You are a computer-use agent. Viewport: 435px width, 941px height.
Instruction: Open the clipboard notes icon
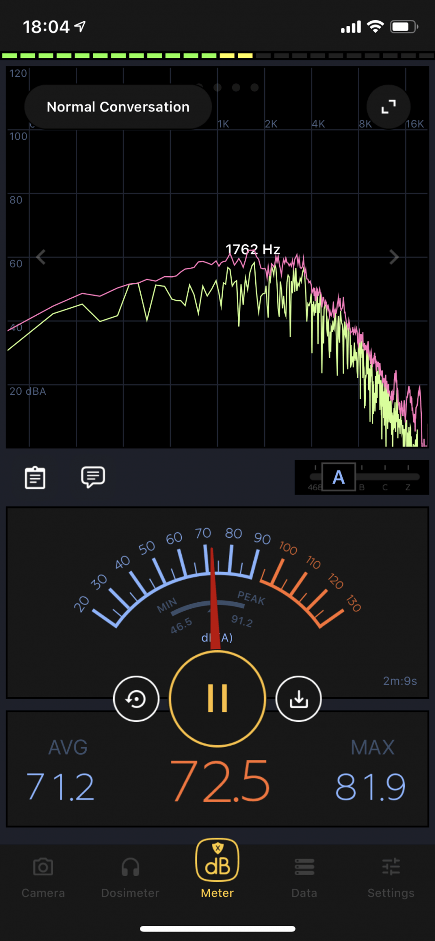point(35,478)
